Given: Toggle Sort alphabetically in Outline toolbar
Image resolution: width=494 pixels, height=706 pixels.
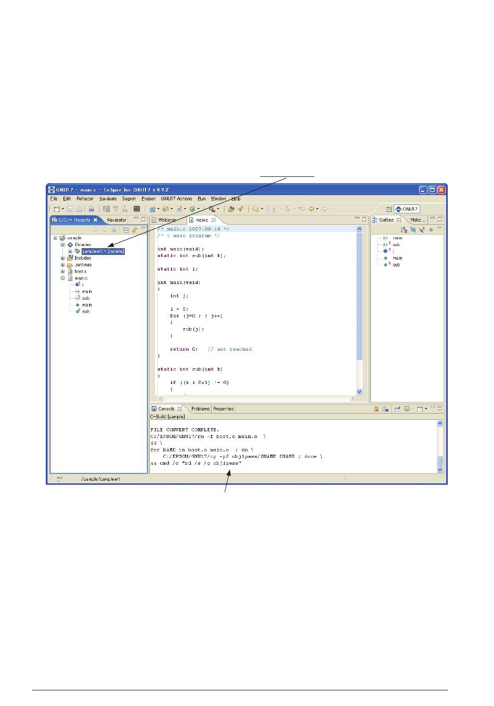Looking at the screenshot, I should click(x=404, y=229).
